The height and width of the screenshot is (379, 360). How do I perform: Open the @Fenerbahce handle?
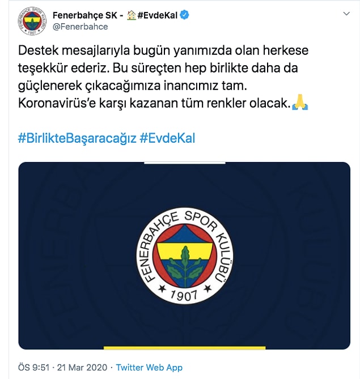pos(81,27)
